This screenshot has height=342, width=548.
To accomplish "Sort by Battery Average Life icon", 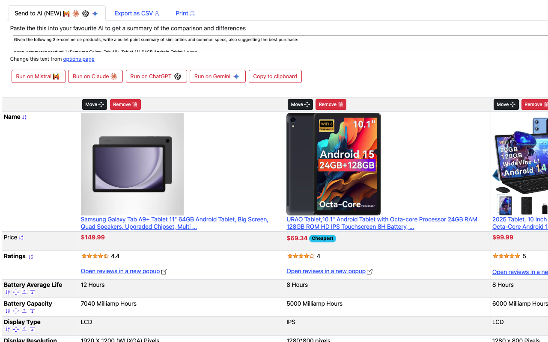I will click(x=8, y=292).
